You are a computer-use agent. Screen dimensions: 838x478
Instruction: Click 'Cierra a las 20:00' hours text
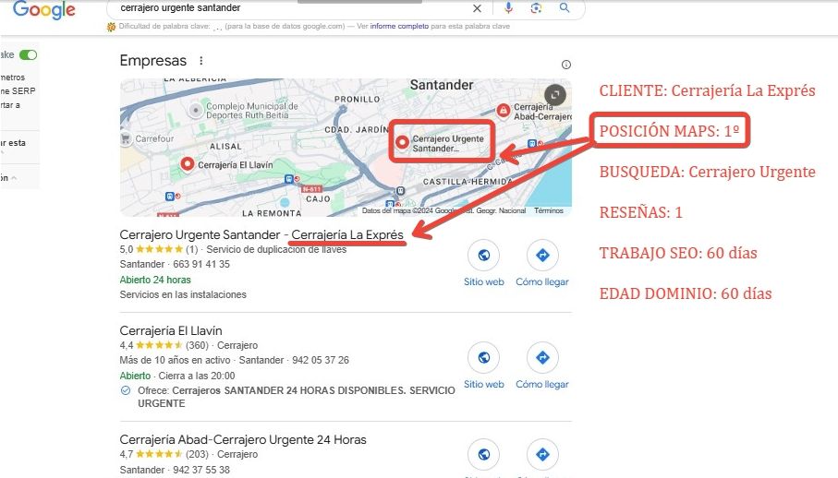click(197, 376)
